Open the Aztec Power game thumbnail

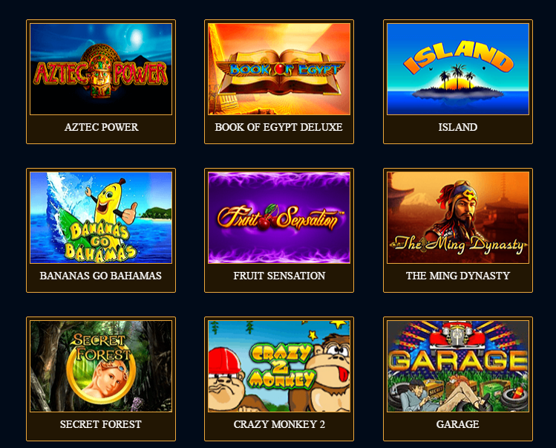tap(101, 69)
